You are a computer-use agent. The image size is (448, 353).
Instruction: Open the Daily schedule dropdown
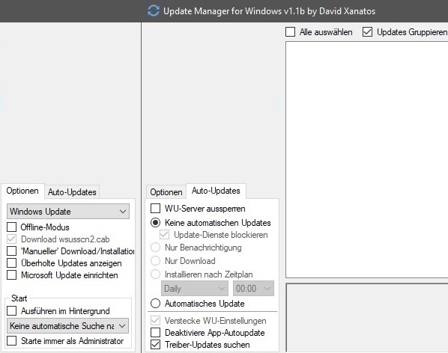point(195,288)
